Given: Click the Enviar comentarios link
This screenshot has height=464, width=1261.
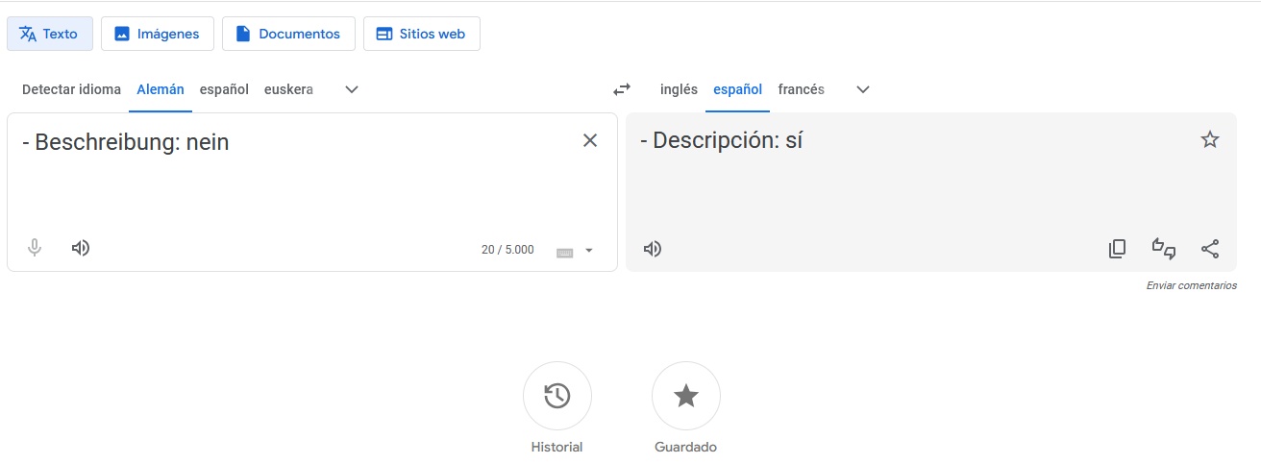Looking at the screenshot, I should [1192, 286].
